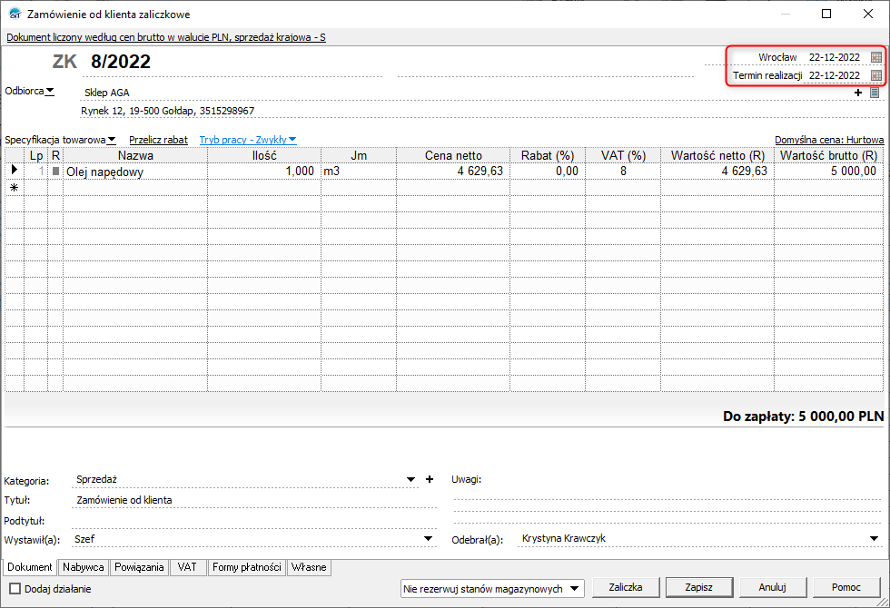
Task: Add new recipient with plus icon
Action: [857, 93]
